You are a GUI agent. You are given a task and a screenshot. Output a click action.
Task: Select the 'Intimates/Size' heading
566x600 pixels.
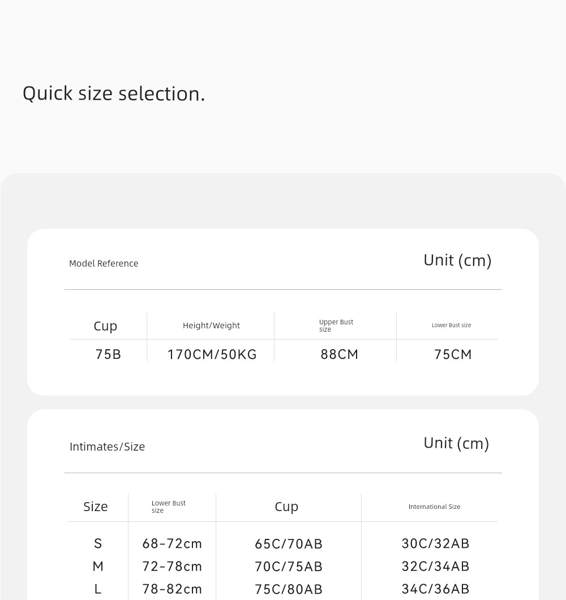click(107, 447)
